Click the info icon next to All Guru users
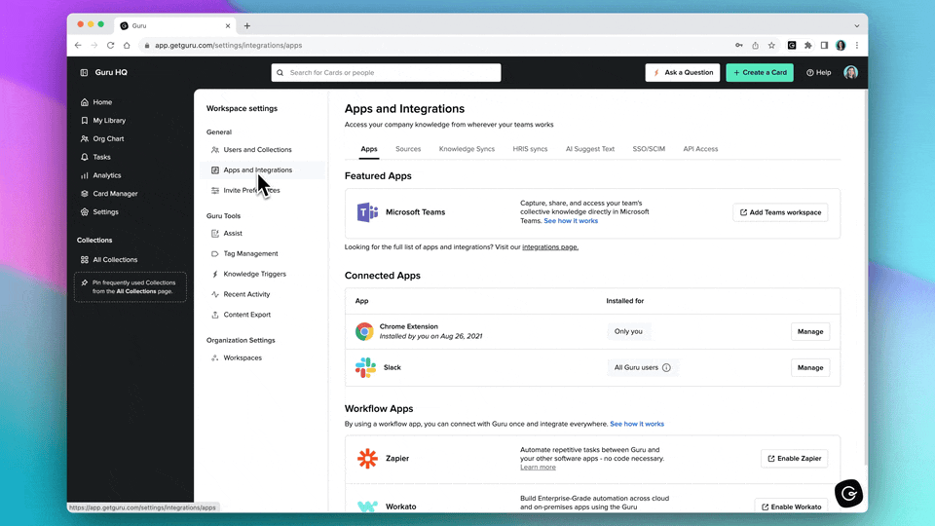 tap(666, 368)
